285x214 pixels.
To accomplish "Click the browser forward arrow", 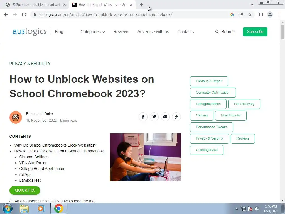I will (15, 14).
